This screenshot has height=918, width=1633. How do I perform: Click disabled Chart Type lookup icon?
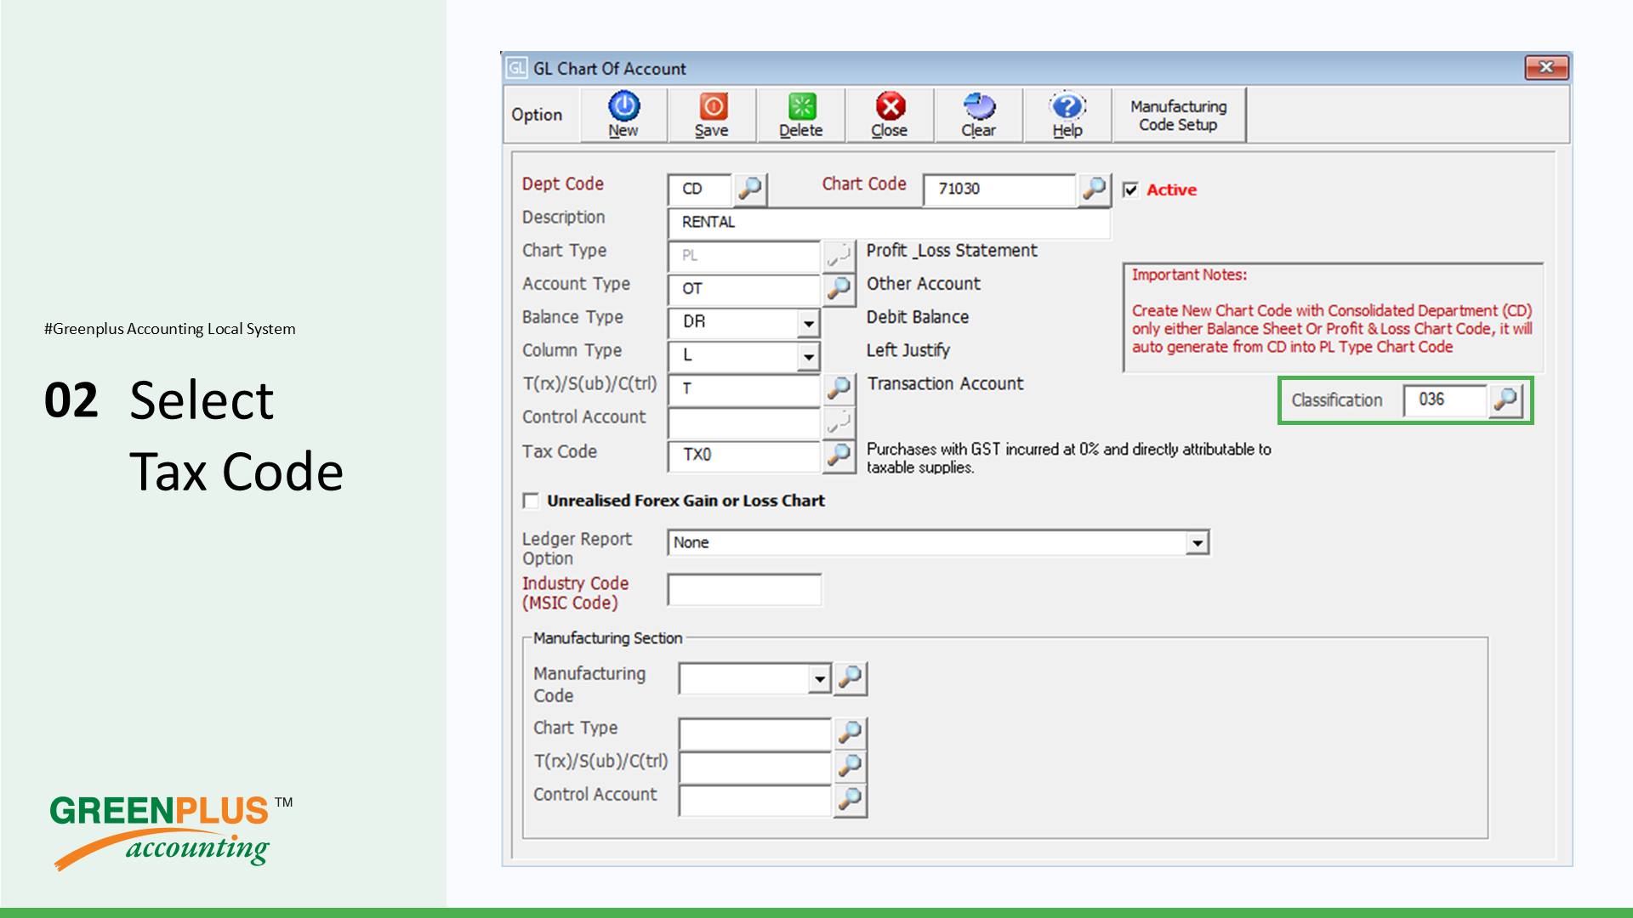(x=839, y=255)
